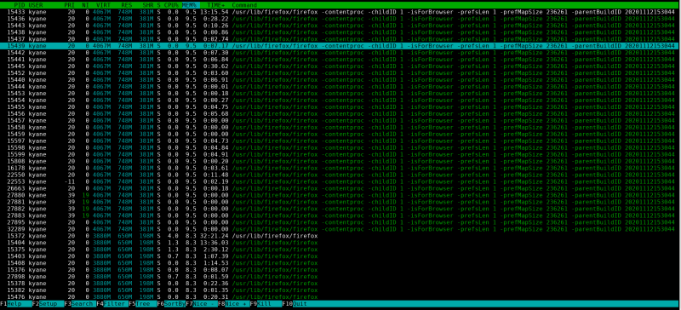Screen dimensions: 681x310
Task: Sort by the PID column header
Action: (19, 5)
